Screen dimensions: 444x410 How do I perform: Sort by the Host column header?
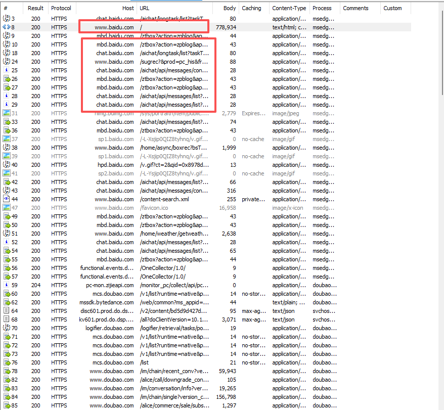[107, 8]
